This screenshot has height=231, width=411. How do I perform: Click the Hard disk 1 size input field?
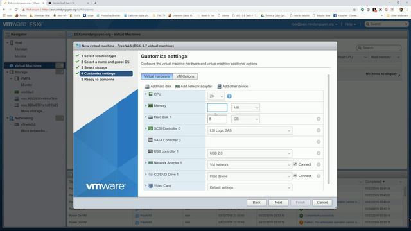[x=217, y=119]
